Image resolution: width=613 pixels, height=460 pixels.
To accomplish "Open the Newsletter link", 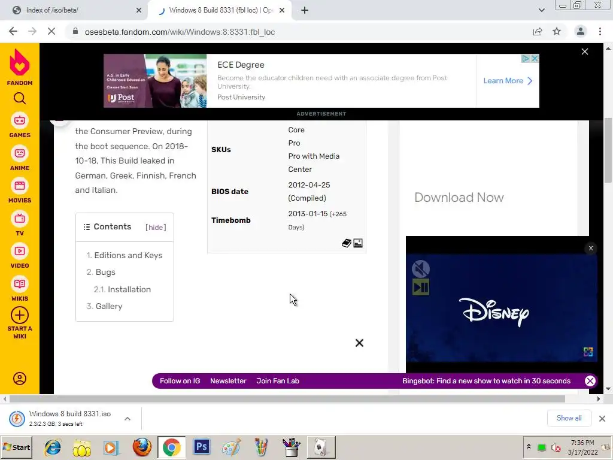I will pos(228,381).
